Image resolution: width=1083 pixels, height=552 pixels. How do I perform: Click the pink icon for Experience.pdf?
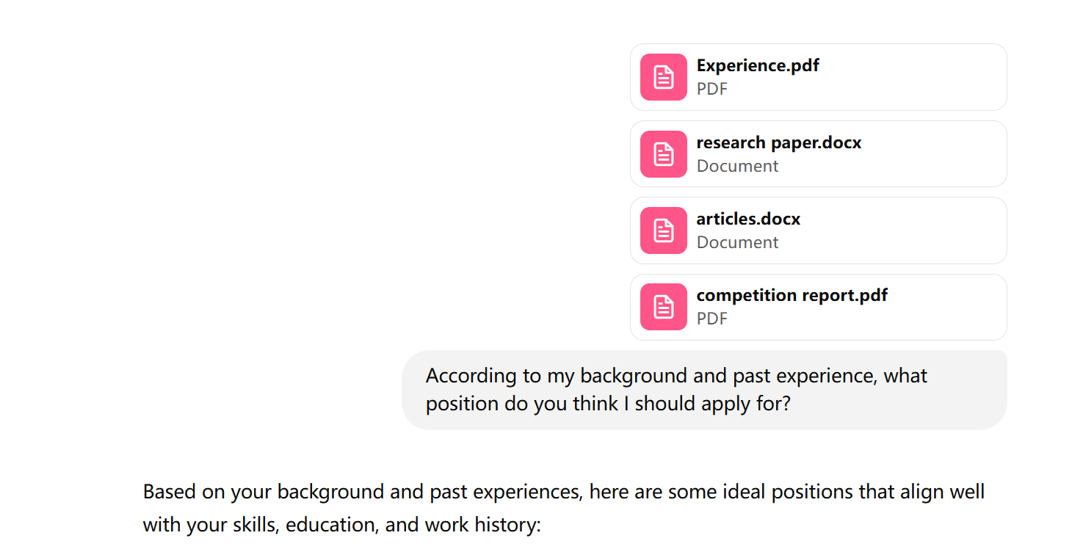pyautogui.click(x=664, y=77)
